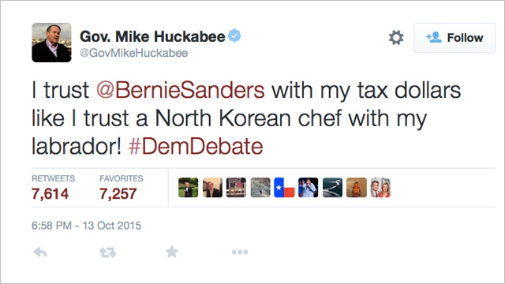Screen dimensions: 505x284
Task: Open Gov. Mike Huckabee profile picture
Action: 51,43
